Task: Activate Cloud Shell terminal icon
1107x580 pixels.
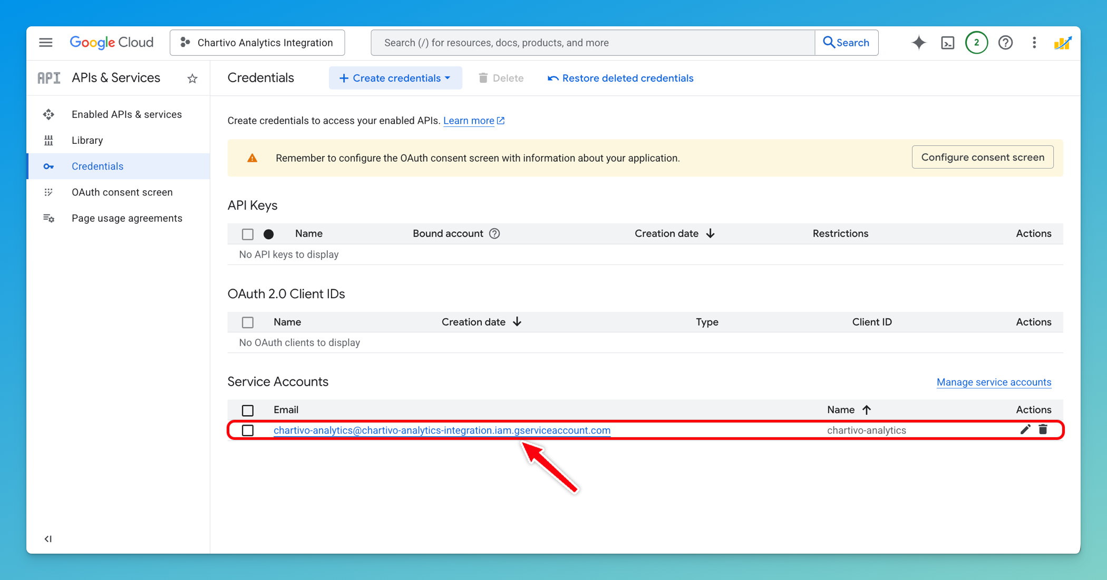Action: click(947, 42)
